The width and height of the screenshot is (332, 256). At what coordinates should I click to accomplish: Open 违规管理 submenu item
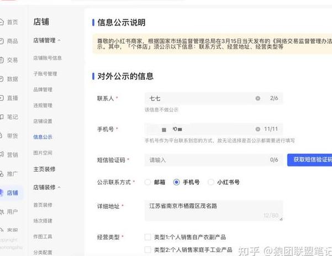click(x=43, y=105)
